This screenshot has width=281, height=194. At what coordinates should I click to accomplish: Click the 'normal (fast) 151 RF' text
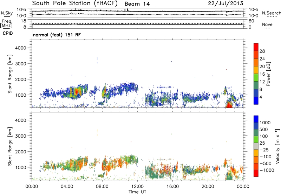pyautogui.click(x=57, y=35)
